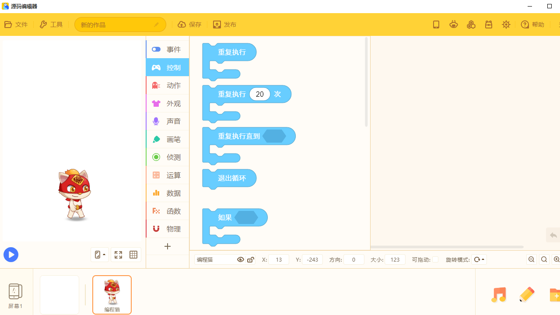Open the stage device orientation dropdown
560x315 pixels.
[x=100, y=255]
